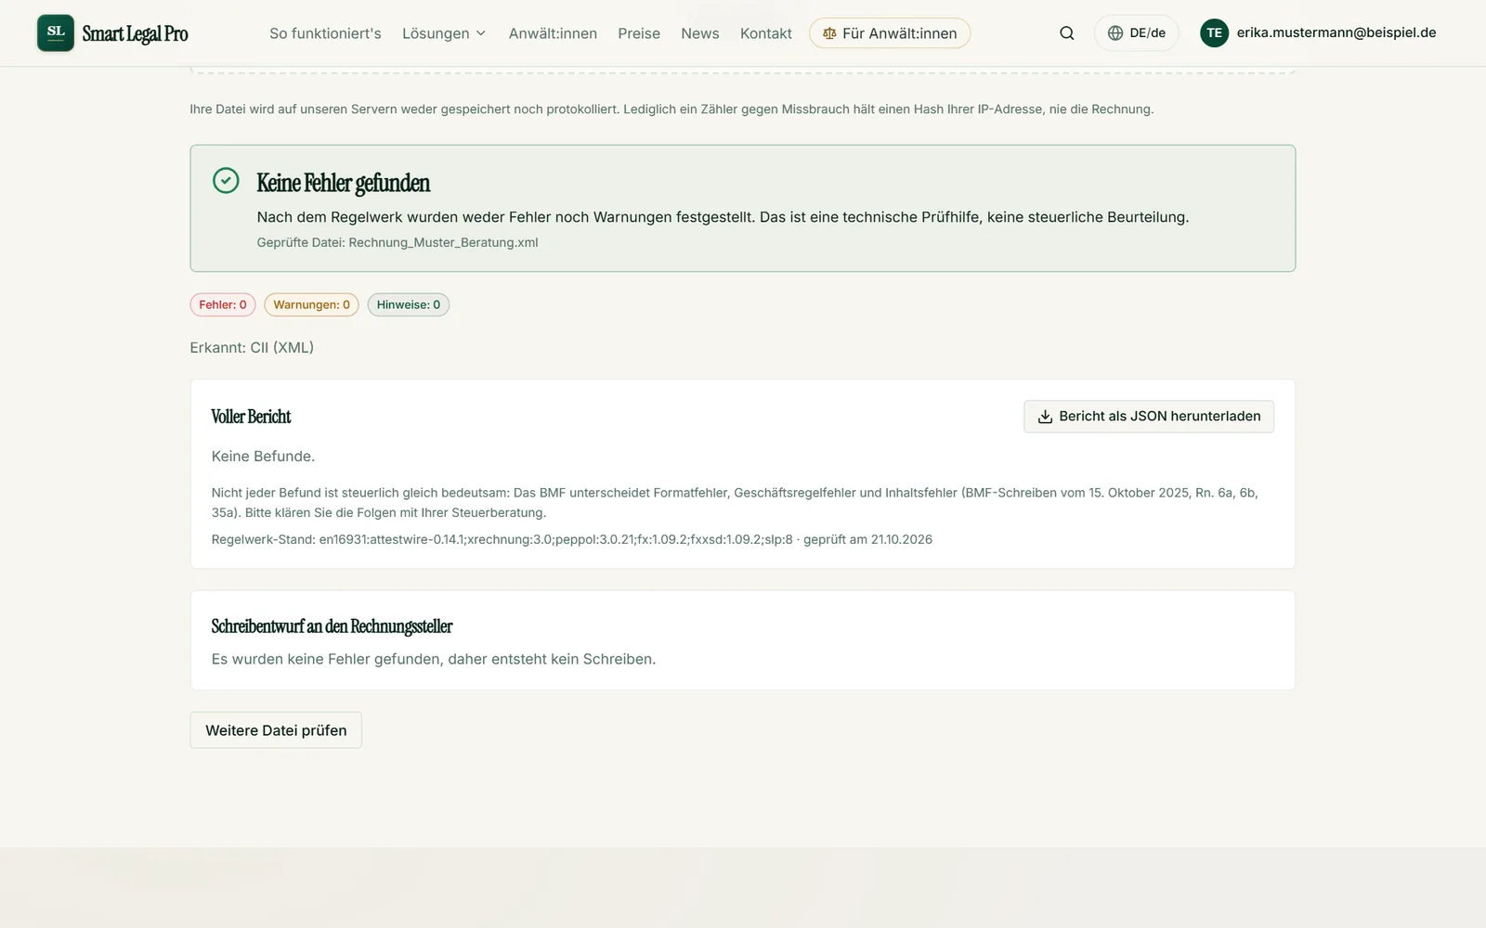Click the download icon on JSON button

(x=1045, y=417)
